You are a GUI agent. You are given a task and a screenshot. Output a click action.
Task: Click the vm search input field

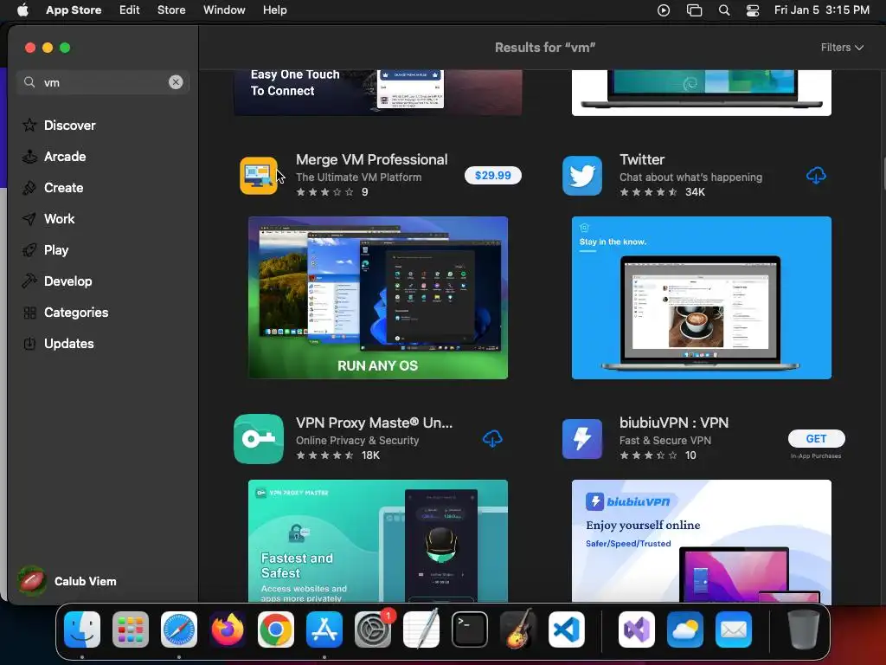[x=103, y=82]
